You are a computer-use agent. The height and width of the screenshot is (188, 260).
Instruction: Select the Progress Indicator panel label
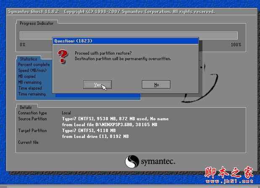click(37, 24)
